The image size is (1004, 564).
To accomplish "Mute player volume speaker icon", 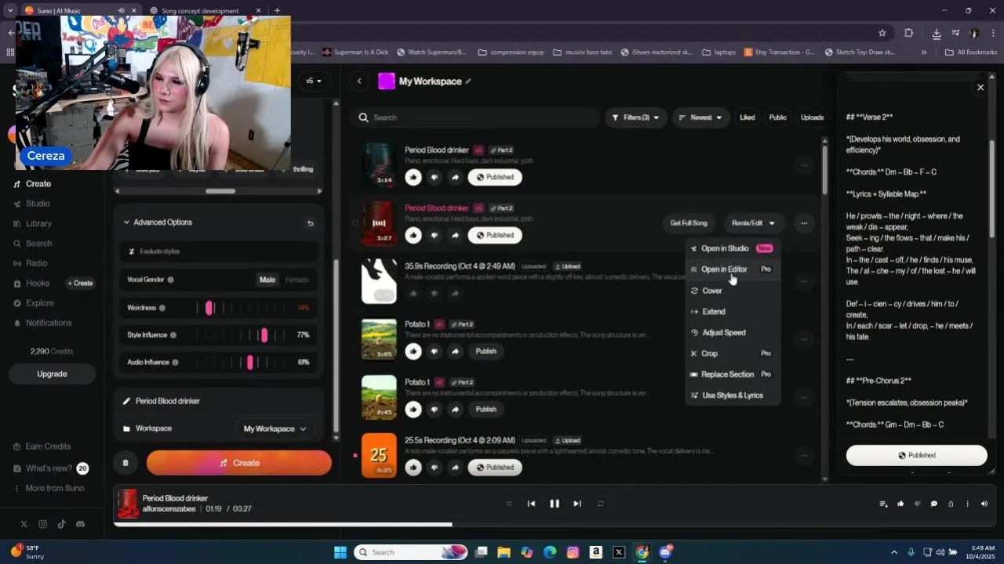I will (984, 504).
